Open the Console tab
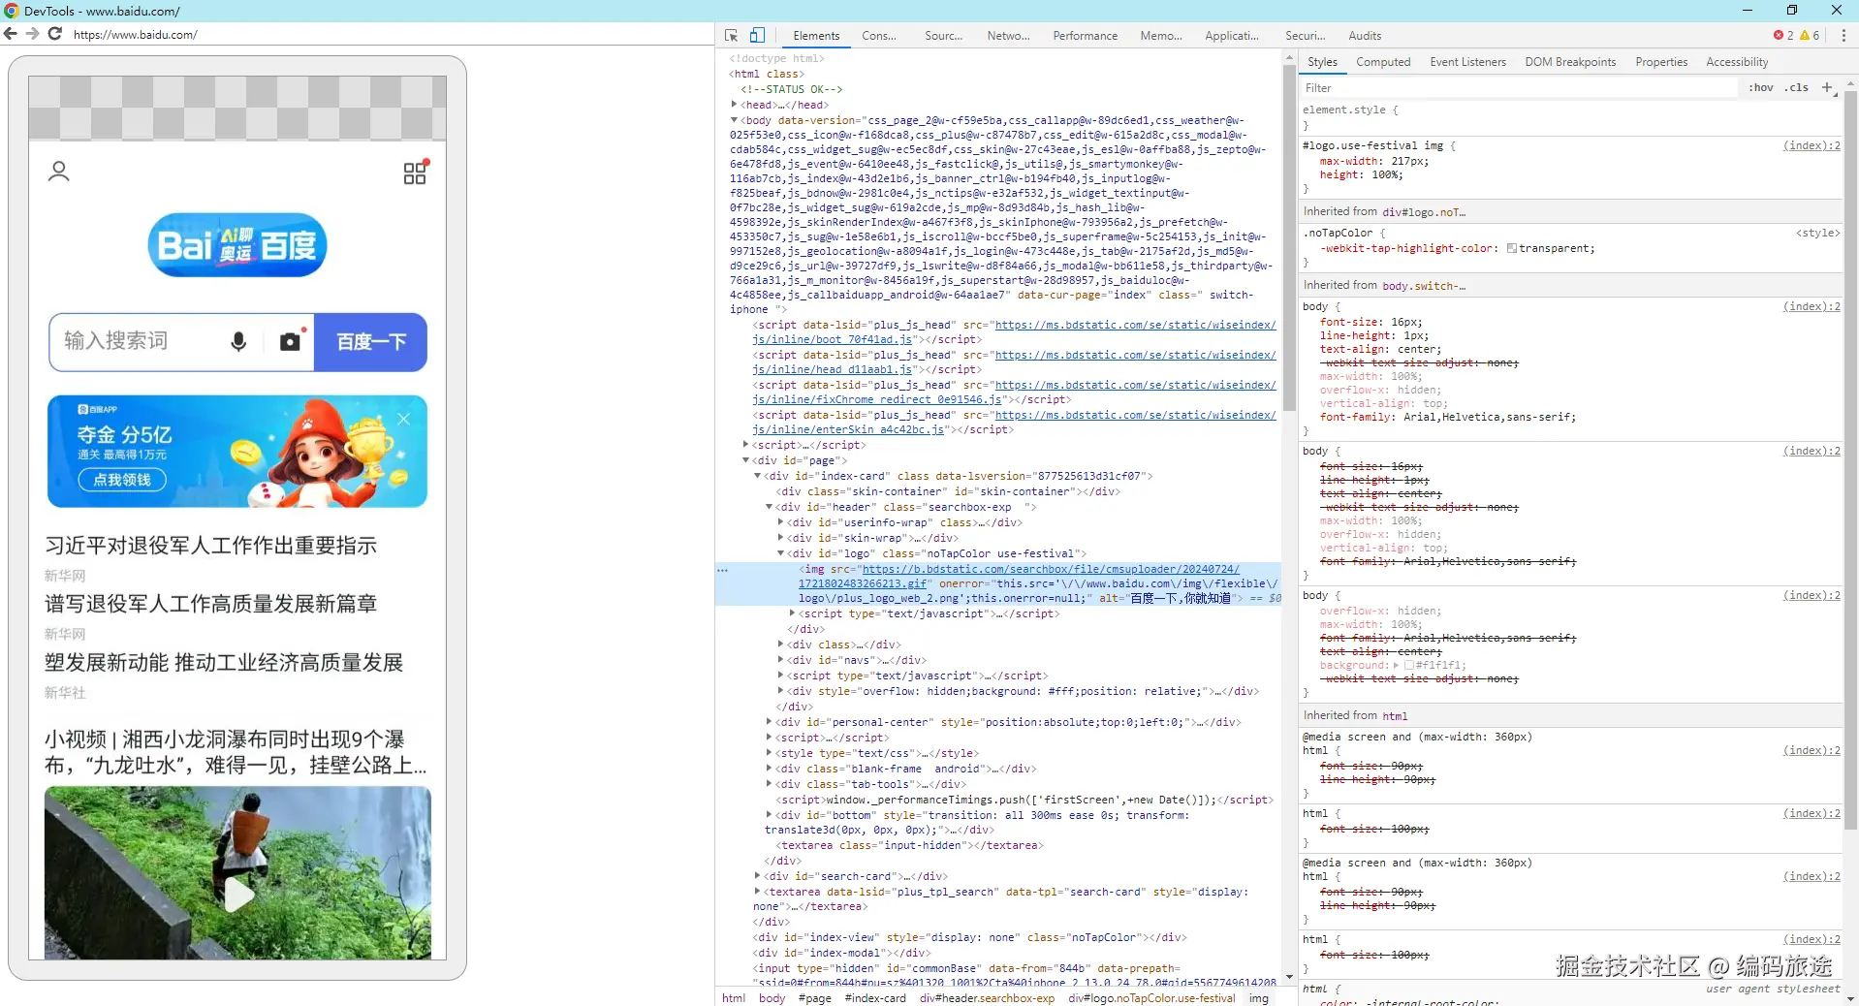1859x1006 pixels. point(879,36)
